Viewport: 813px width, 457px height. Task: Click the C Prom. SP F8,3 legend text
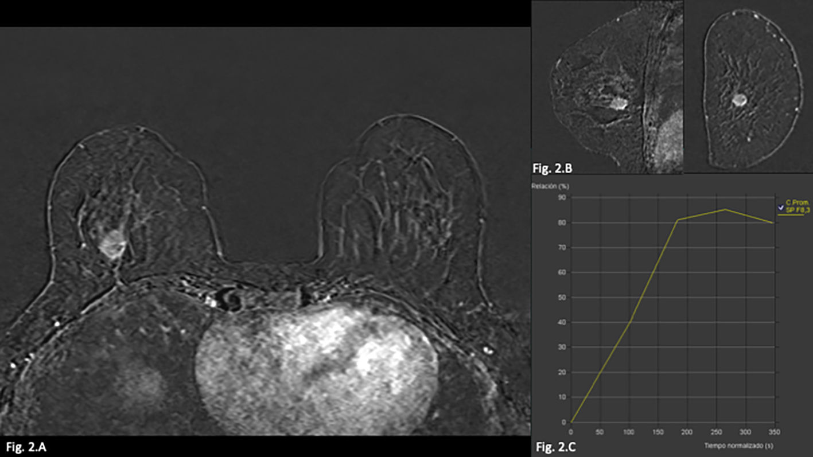795,207
